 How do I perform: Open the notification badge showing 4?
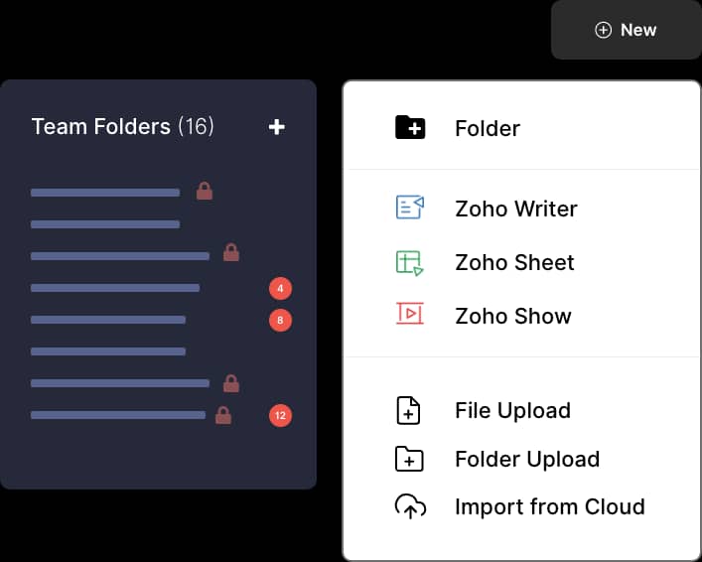pos(280,288)
